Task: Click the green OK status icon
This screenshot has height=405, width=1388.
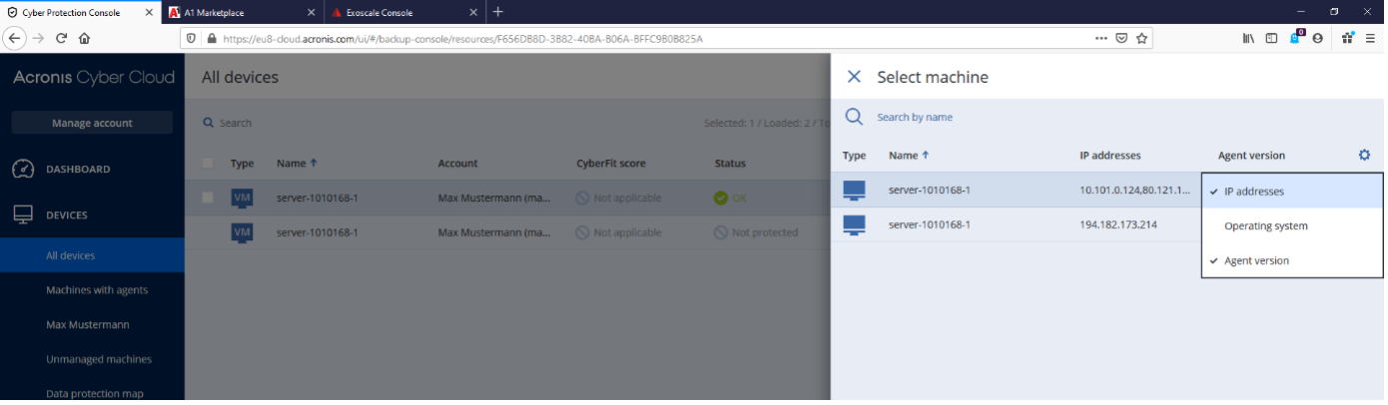Action: [721, 198]
